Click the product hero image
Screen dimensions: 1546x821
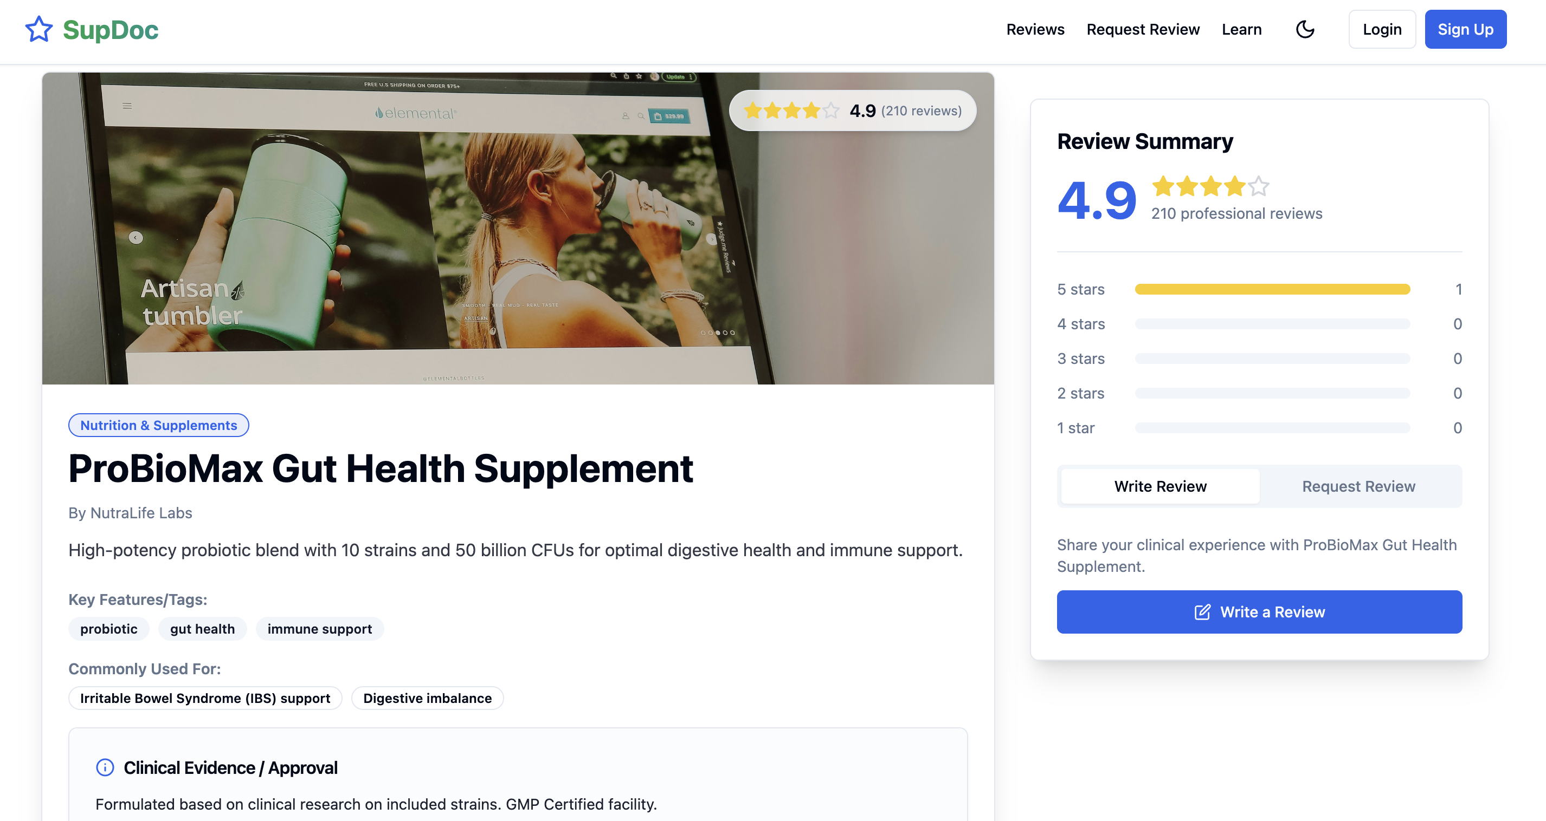click(518, 229)
